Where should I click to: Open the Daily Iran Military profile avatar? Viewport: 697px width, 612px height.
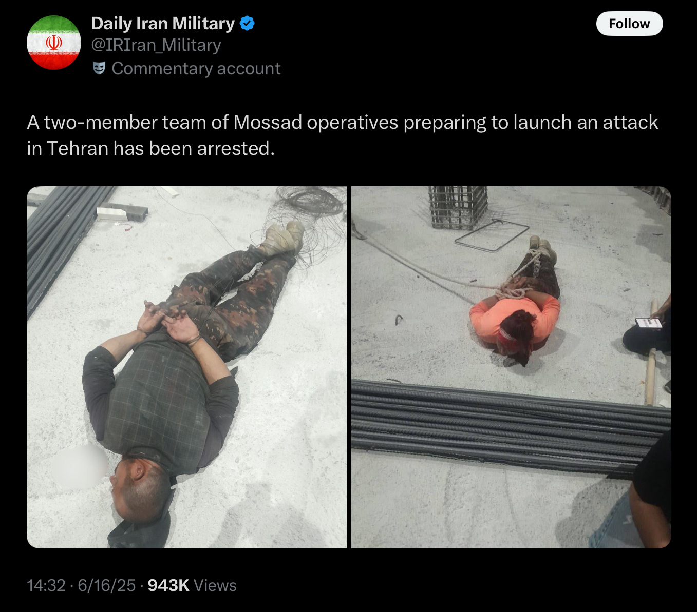54,43
